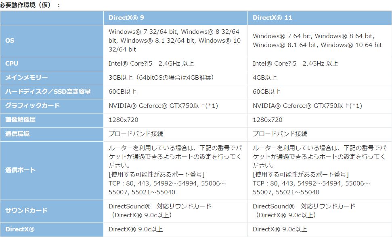Image resolution: width=392 pixels, height=237 pixels.
Task: Select the 通信環境 row label
Action: point(17,134)
